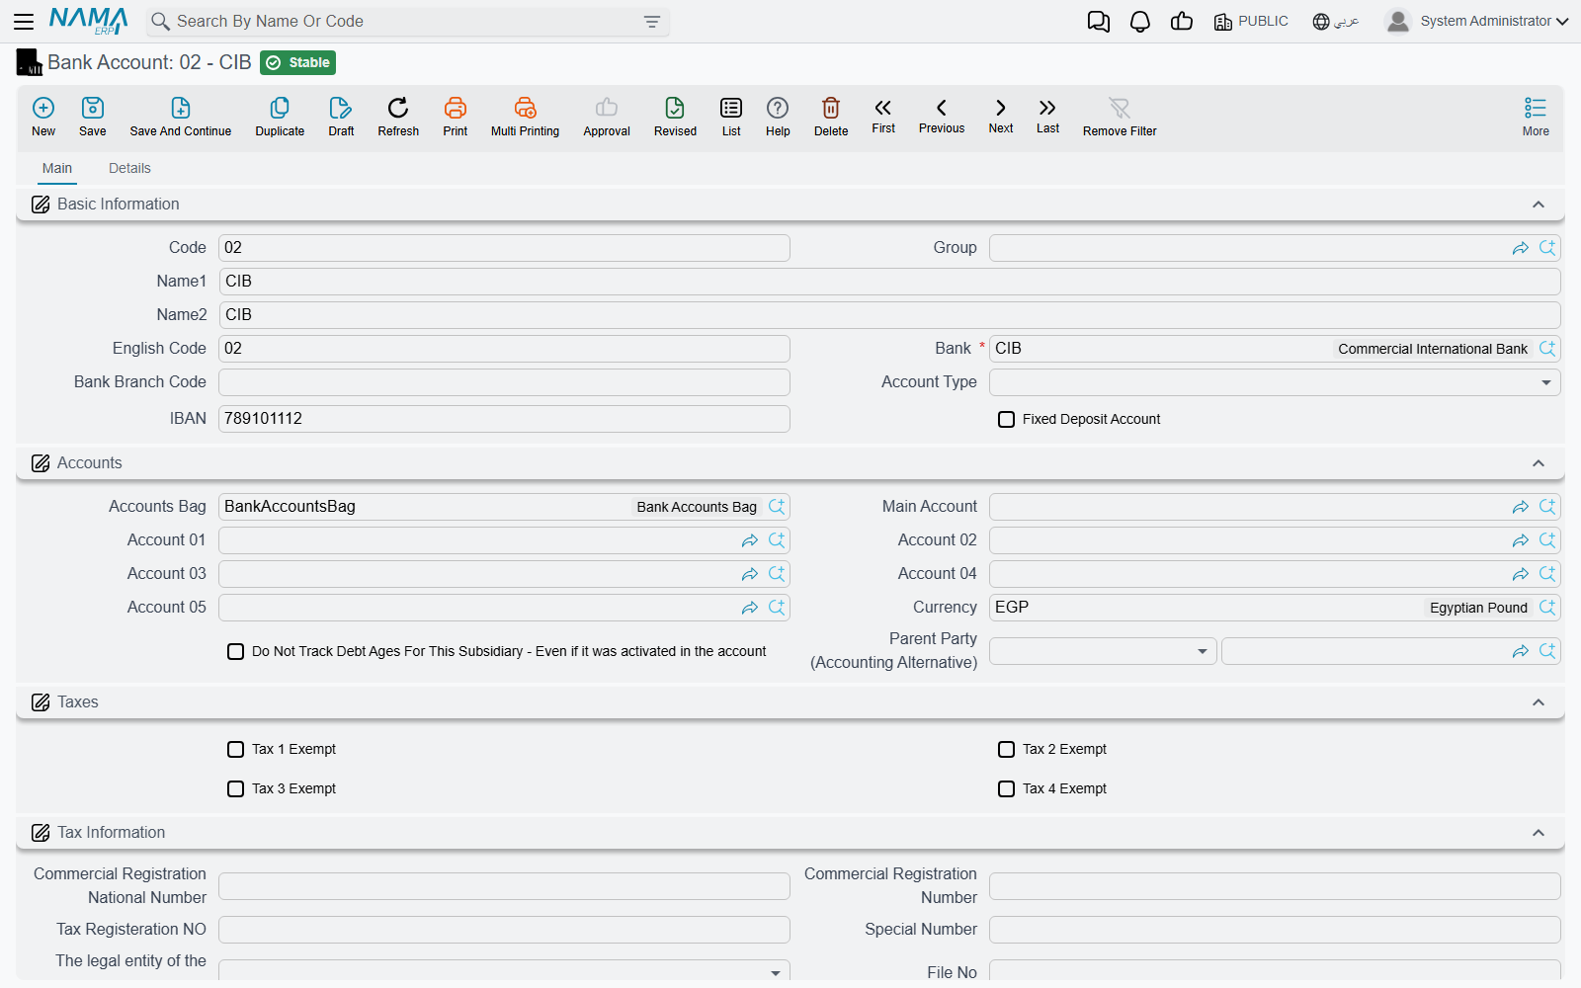Enable Tax 4 Exempt checkbox
1581x988 pixels.
[1006, 789]
